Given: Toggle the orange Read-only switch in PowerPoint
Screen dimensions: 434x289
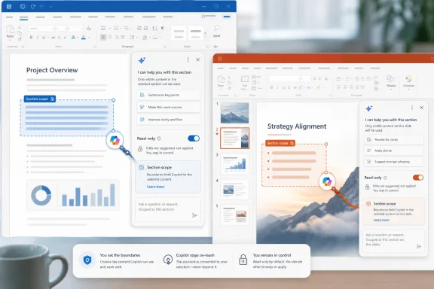Looking at the screenshot, I should pyautogui.click(x=418, y=178).
